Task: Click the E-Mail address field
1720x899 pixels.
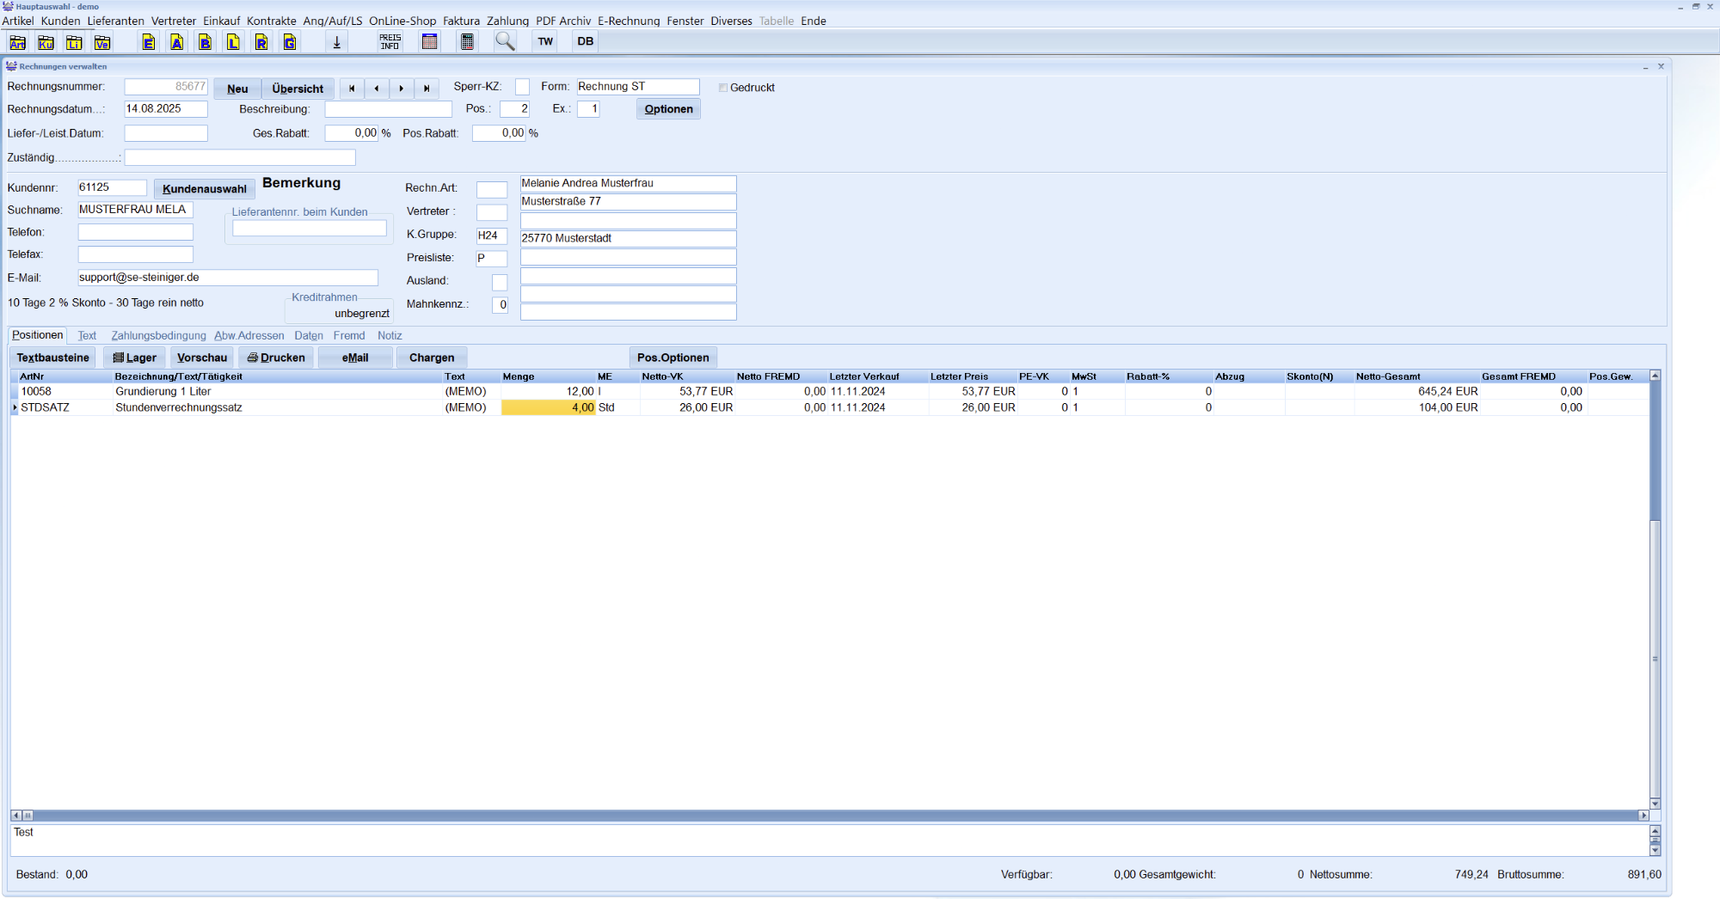Action: pyautogui.click(x=228, y=278)
